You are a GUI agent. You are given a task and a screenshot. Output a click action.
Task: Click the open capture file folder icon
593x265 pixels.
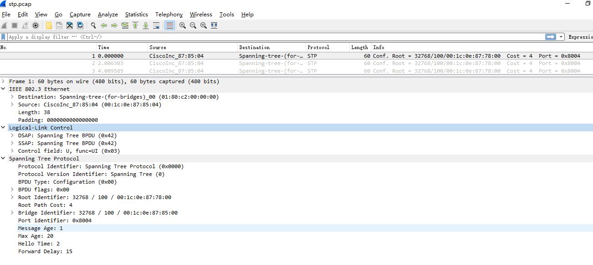tap(49, 25)
